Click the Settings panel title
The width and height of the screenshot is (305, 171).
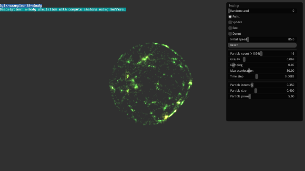[234, 5]
